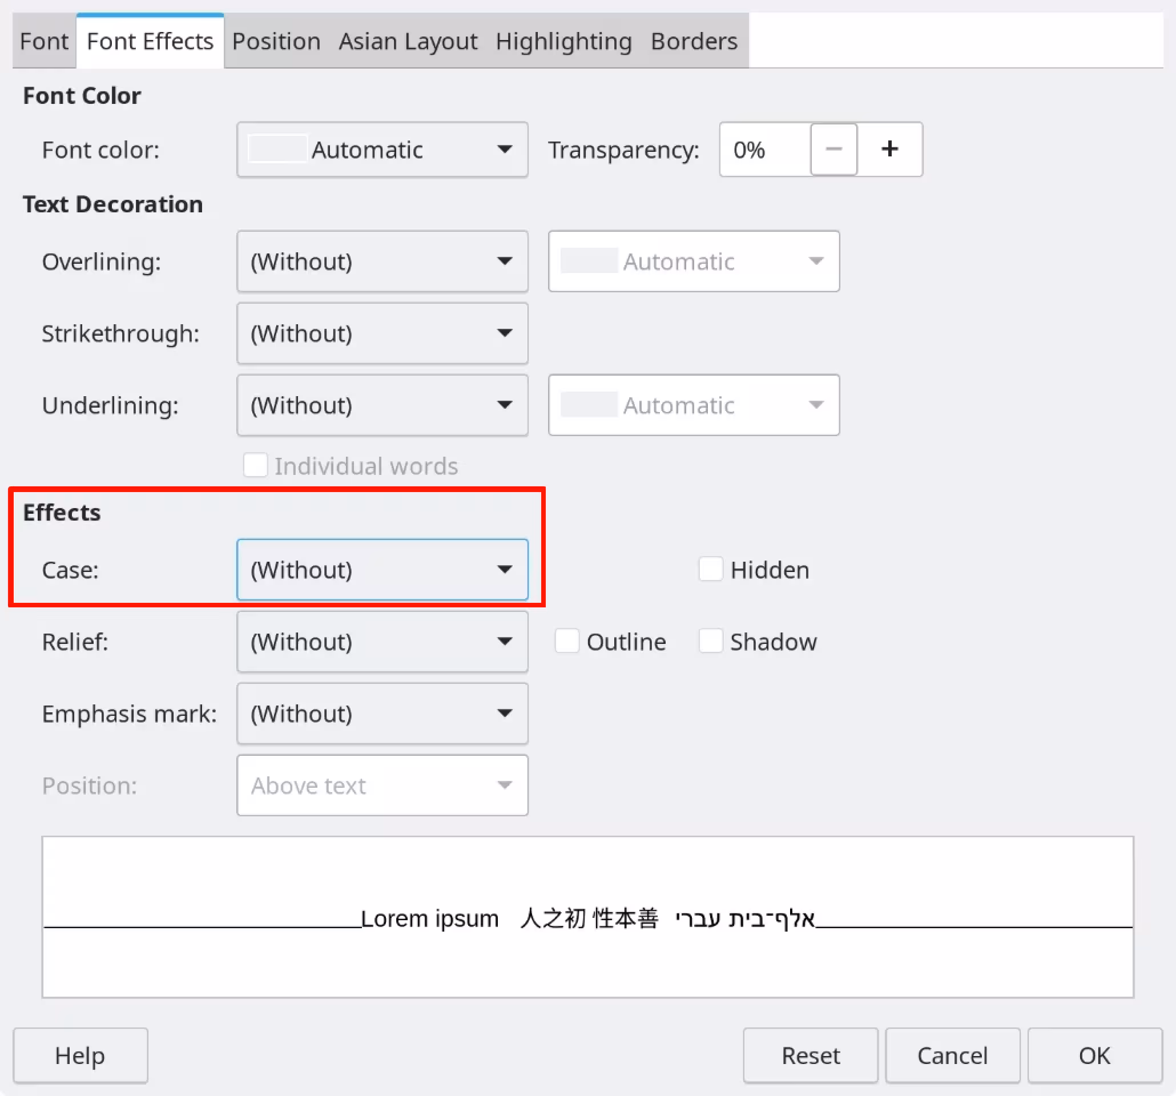
Task: Enable the Hidden checkbox
Action: click(710, 569)
